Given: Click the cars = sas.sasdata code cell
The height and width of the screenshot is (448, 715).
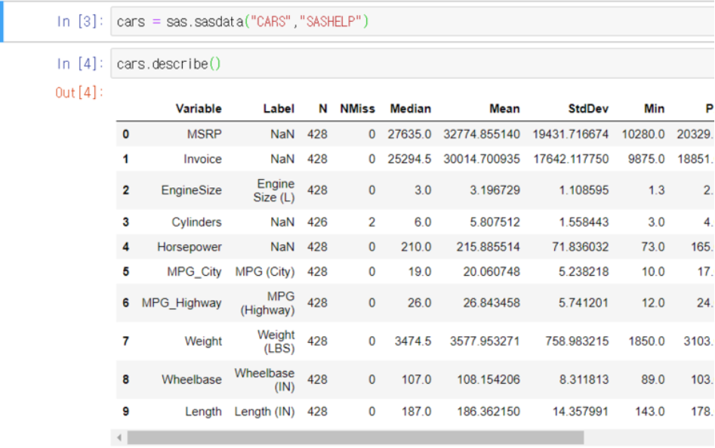Looking at the screenshot, I should pyautogui.click(x=408, y=22).
